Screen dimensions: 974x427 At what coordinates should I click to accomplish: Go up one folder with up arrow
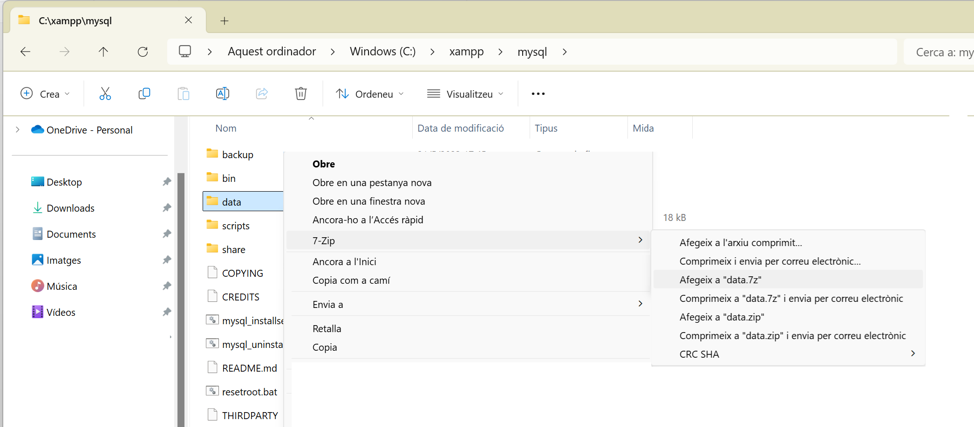point(103,52)
